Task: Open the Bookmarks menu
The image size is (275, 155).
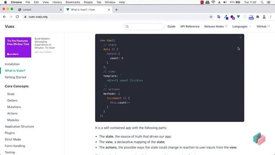Action: (73, 2)
